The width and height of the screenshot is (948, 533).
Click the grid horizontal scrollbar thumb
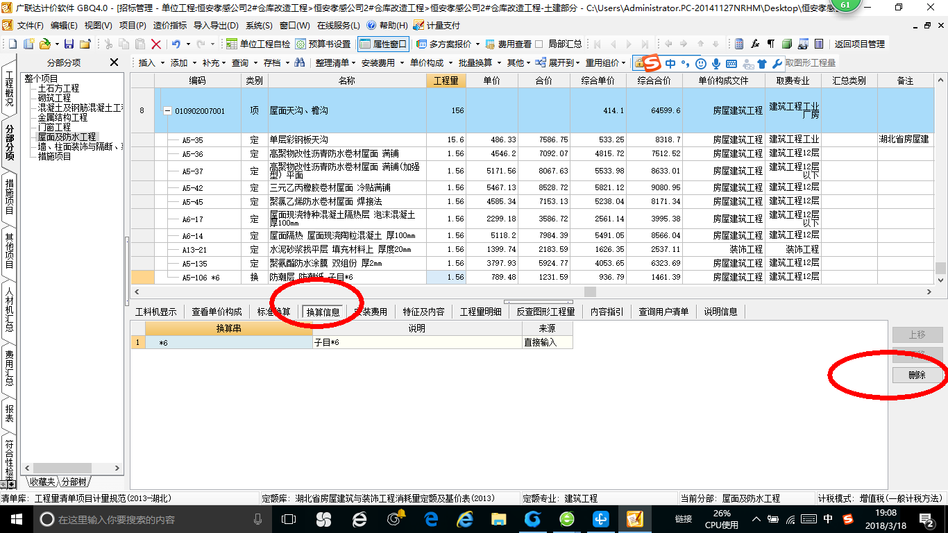589,291
